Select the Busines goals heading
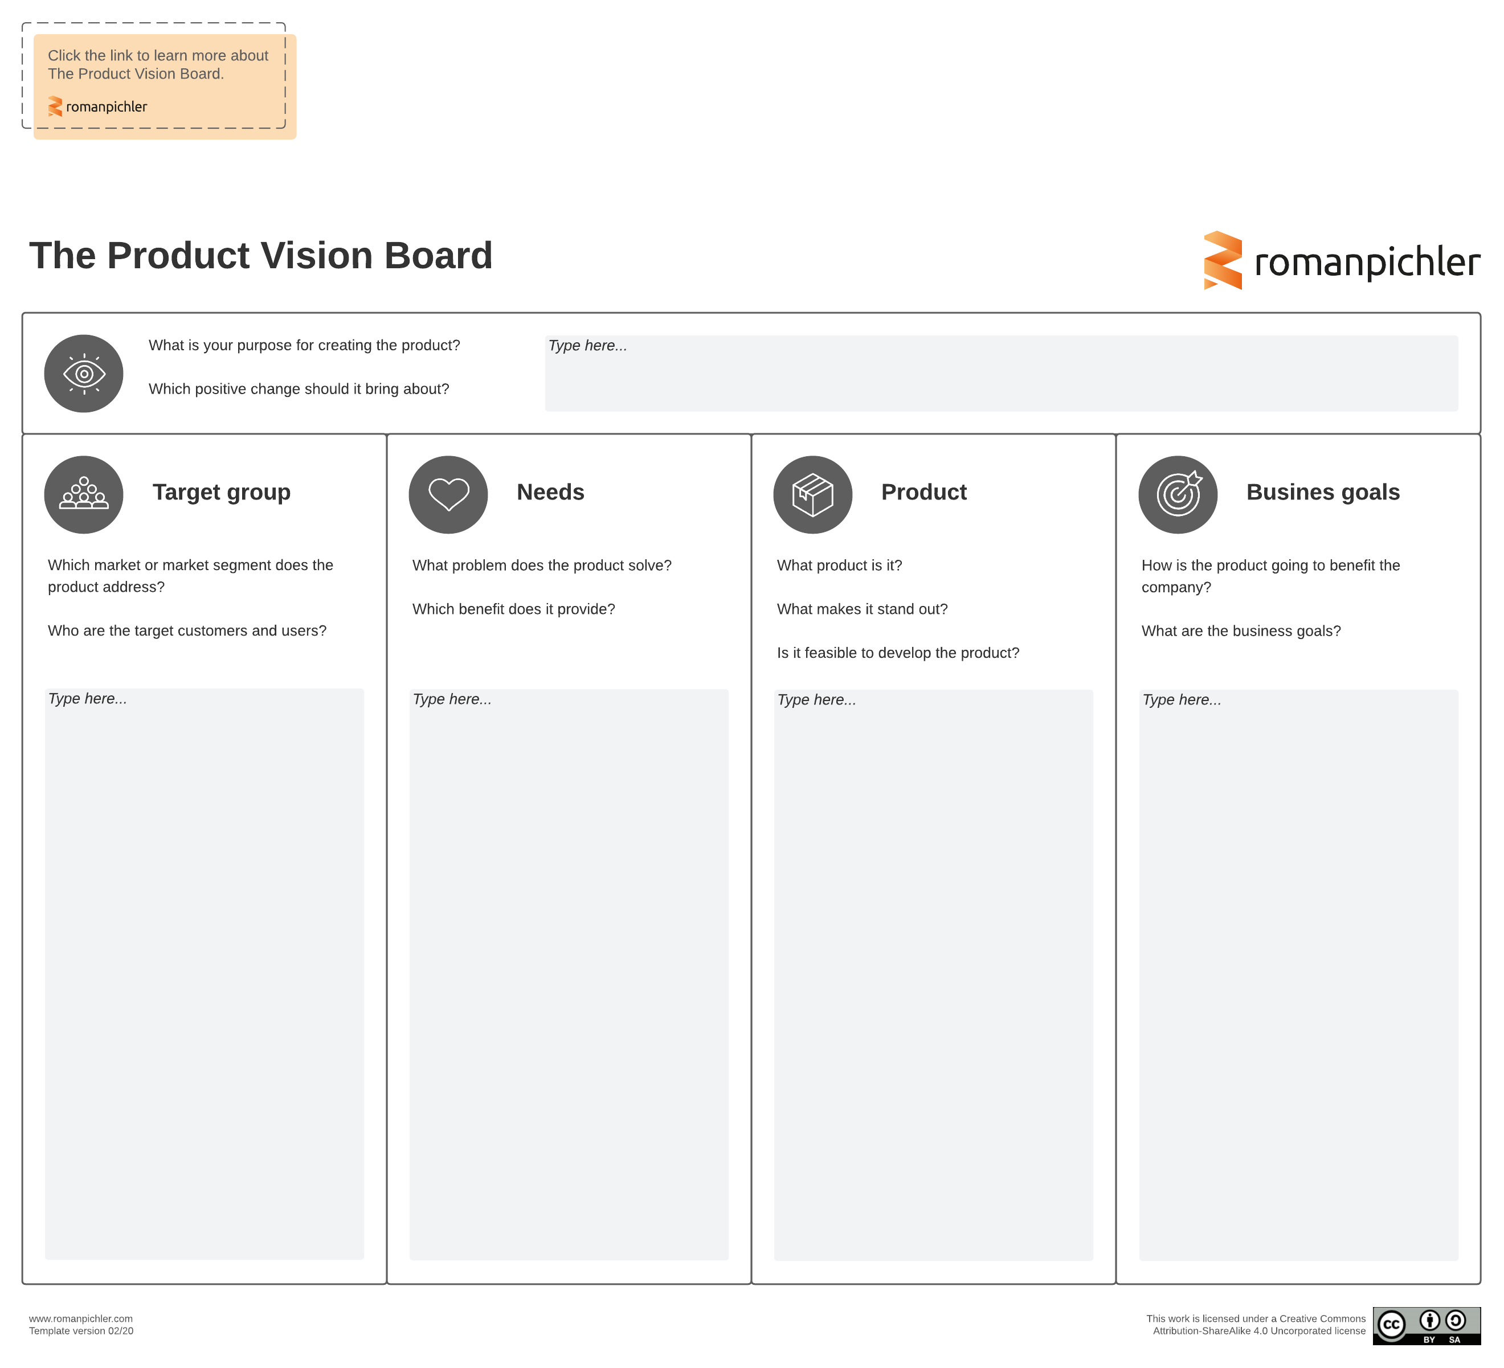Image resolution: width=1504 pixels, height=1368 pixels. (x=1323, y=492)
